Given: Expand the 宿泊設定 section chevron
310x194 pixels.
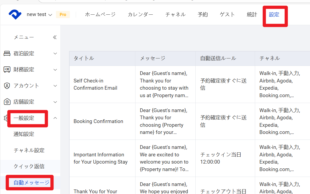Looking at the screenshot, I should tap(55, 54).
